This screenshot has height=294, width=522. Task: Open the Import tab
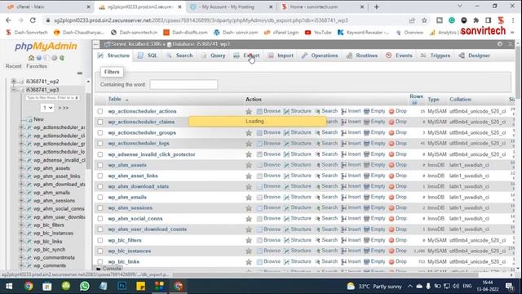click(x=281, y=56)
